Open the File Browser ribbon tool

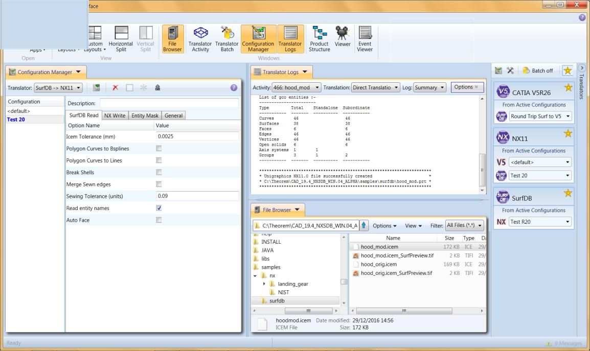[172, 39]
